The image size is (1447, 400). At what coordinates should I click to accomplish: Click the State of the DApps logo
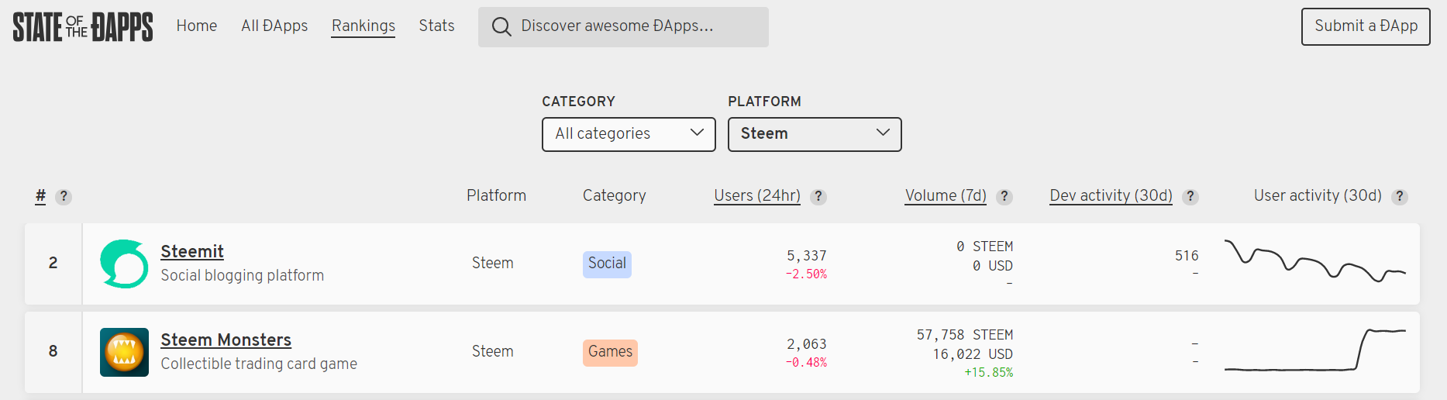(83, 27)
